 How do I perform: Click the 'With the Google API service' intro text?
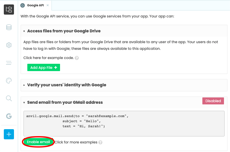97,16
